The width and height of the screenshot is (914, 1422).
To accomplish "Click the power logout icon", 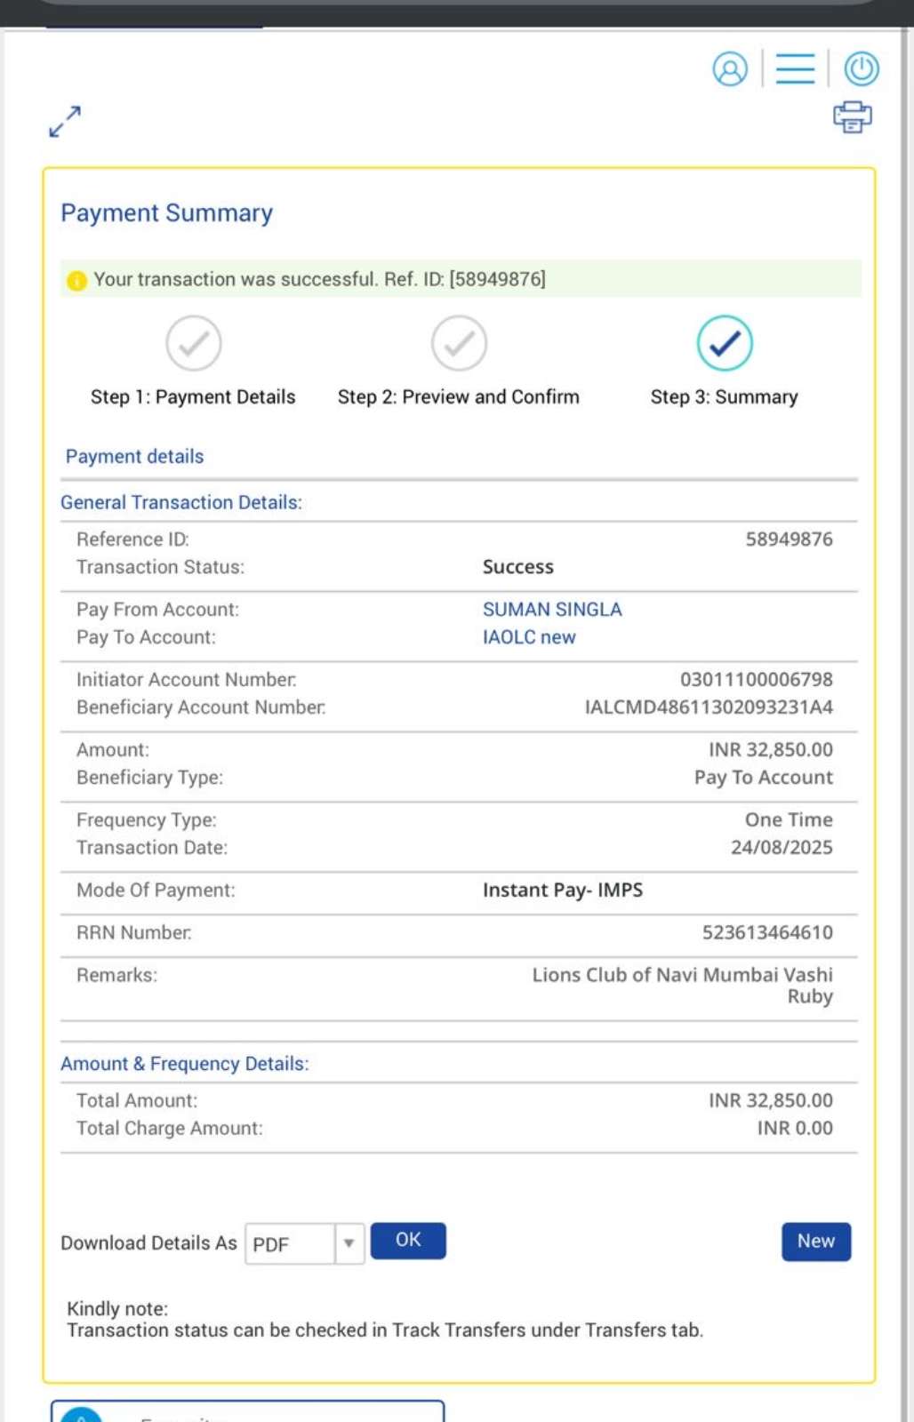I will 861,68.
